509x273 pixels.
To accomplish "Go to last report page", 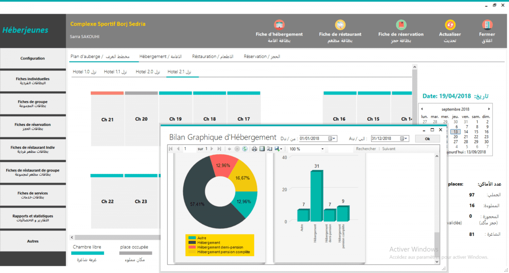I will (x=219, y=149).
